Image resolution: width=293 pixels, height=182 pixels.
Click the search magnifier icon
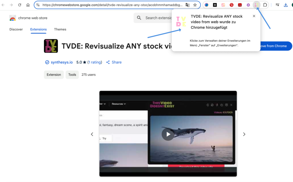coord(139,18)
